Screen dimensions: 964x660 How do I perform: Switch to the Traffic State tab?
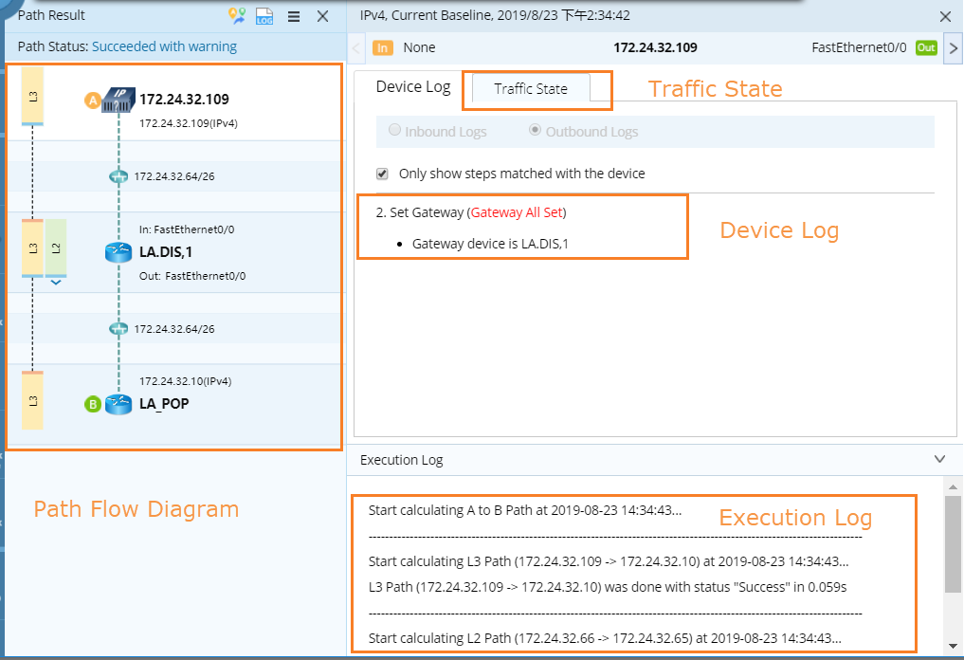pyautogui.click(x=531, y=88)
